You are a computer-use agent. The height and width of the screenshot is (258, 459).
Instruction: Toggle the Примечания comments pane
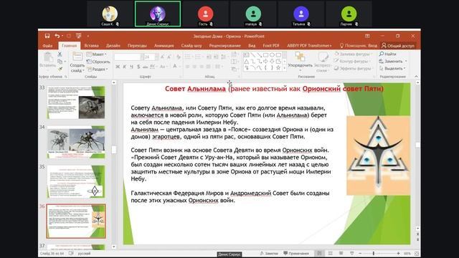pyautogui.click(x=296, y=253)
